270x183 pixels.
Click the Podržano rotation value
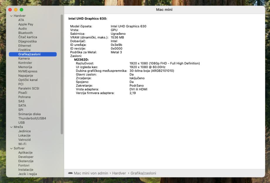(x=136, y=86)
